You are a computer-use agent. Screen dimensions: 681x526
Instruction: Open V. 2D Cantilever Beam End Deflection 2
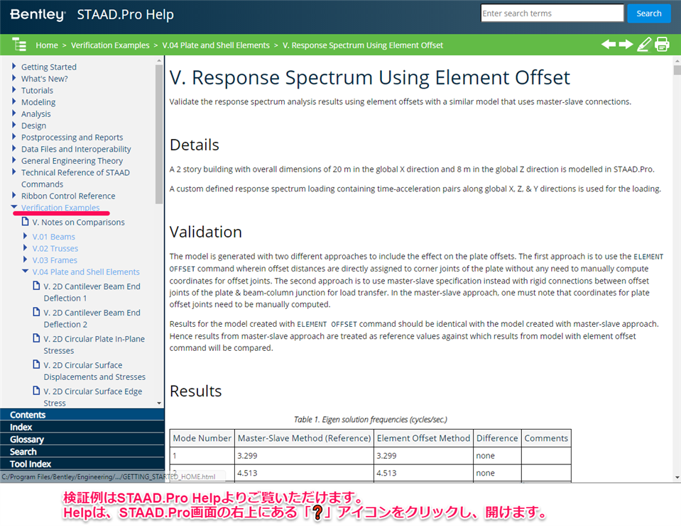(92, 318)
